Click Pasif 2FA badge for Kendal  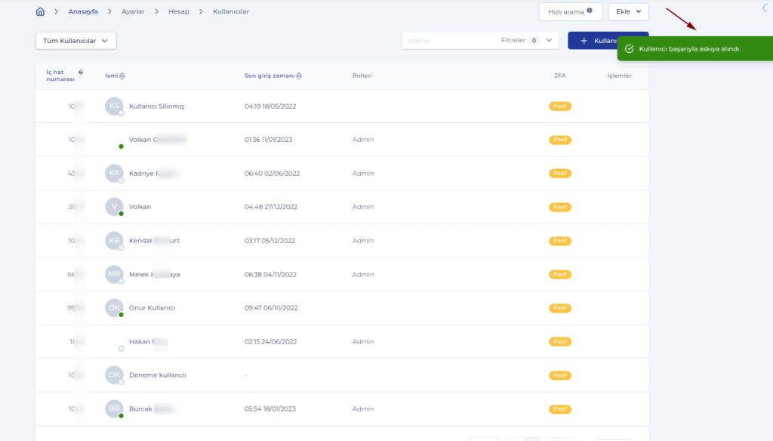coord(560,241)
